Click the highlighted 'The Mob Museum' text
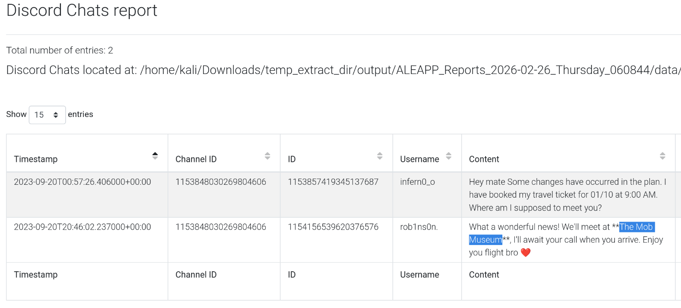Screen dimensions: 681x308 coord(636,227)
